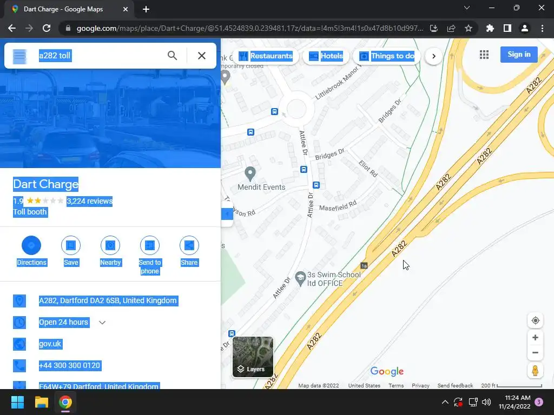Click the bus stop icon near roundabout

274,111
